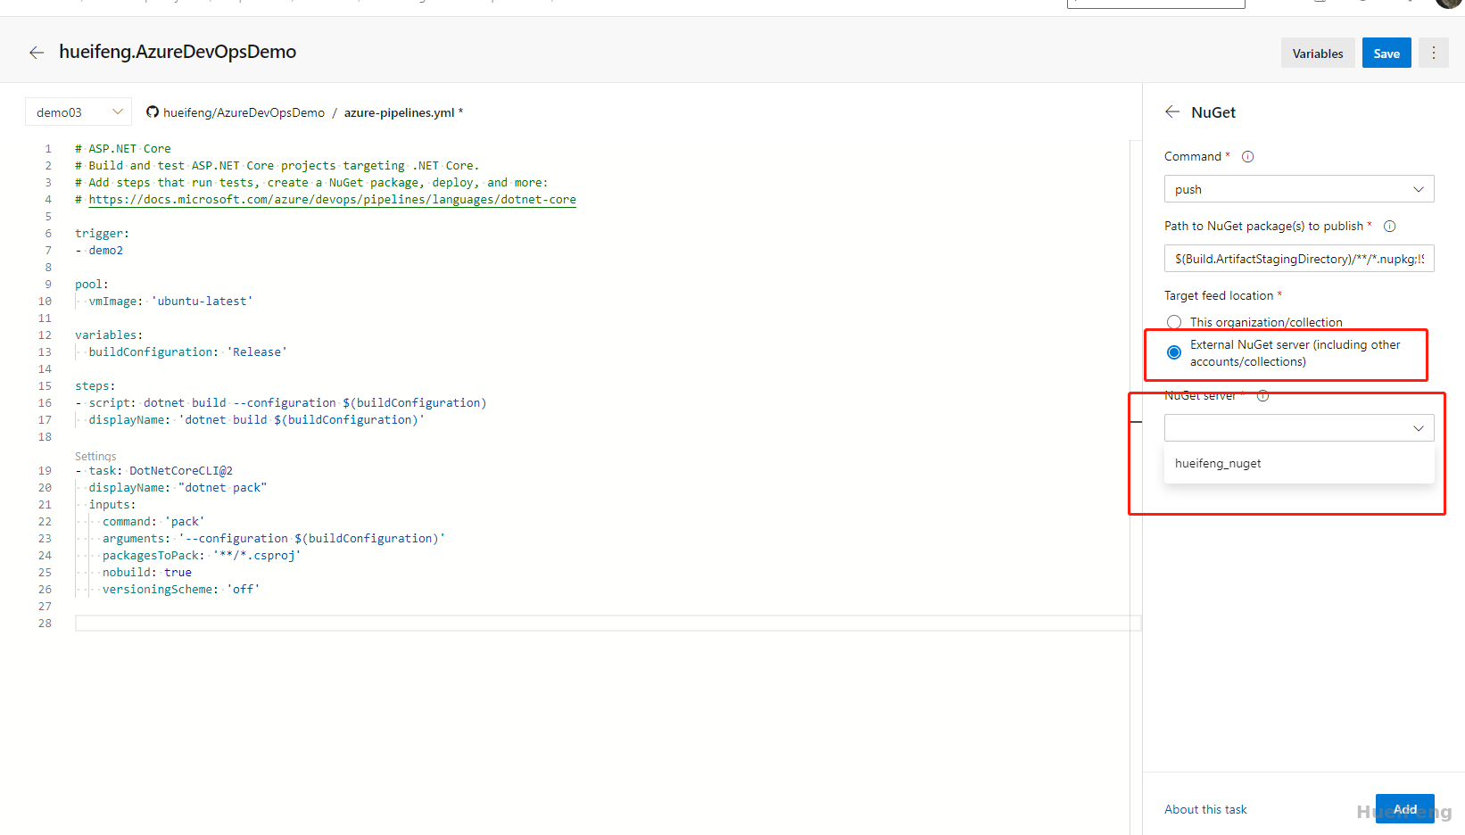
Task: Select This organization/collection radio button
Action: [1174, 322]
